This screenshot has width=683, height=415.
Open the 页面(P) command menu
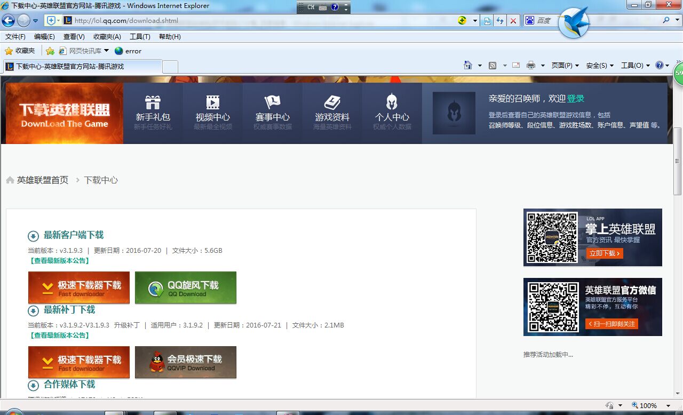(x=565, y=65)
